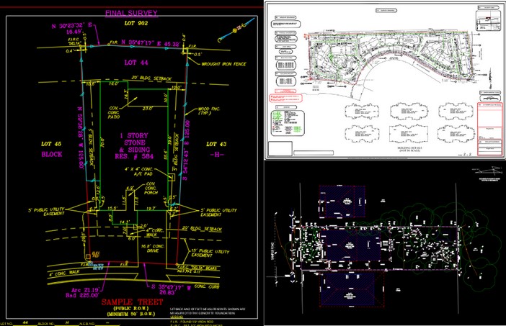Select the ELEC. PED. box symbol

[88, 257]
